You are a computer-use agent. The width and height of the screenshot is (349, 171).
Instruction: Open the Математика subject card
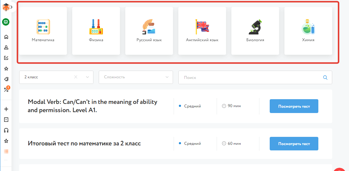point(43,31)
